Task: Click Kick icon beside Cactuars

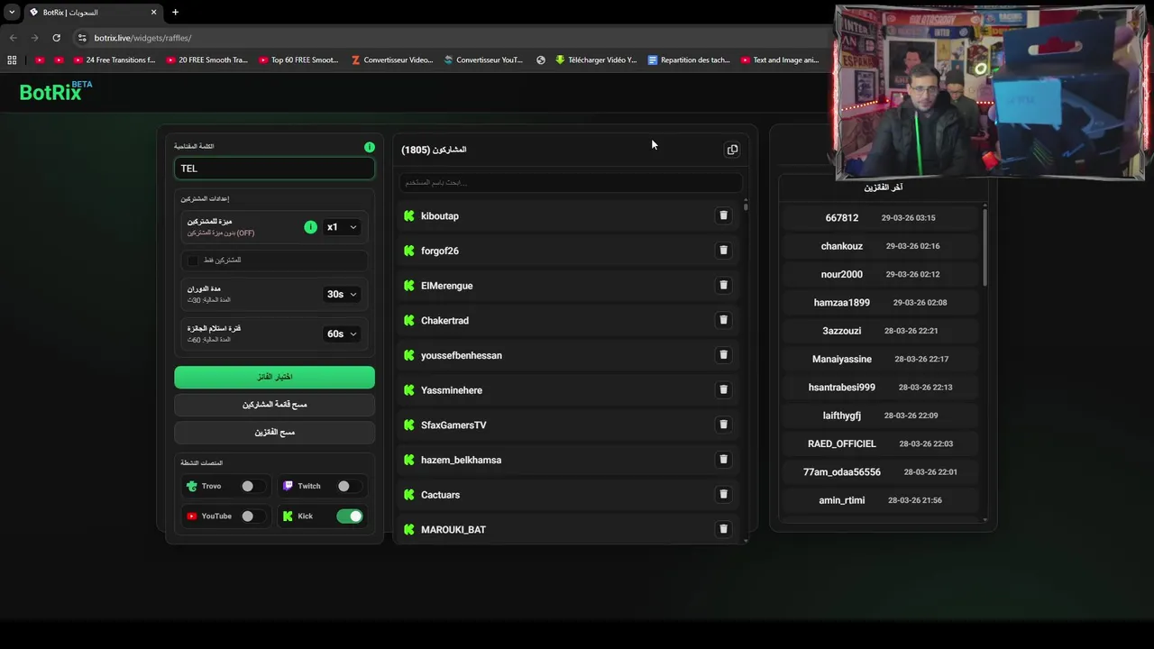Action: pos(409,495)
